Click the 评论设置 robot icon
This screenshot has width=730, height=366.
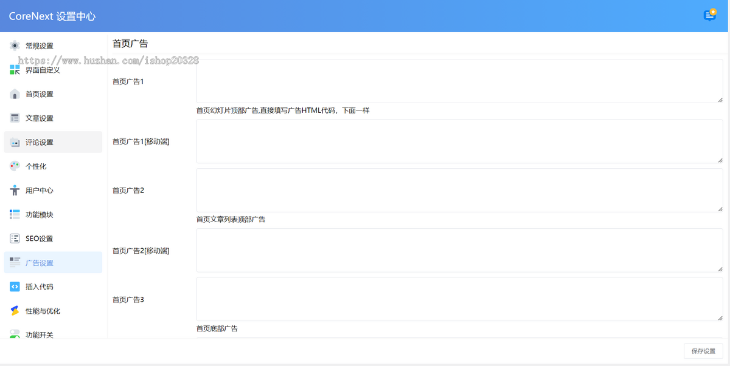[15, 142]
